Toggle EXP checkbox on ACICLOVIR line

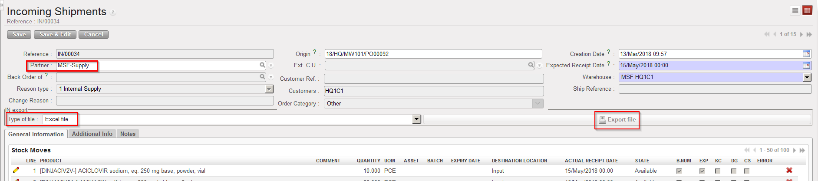click(702, 171)
